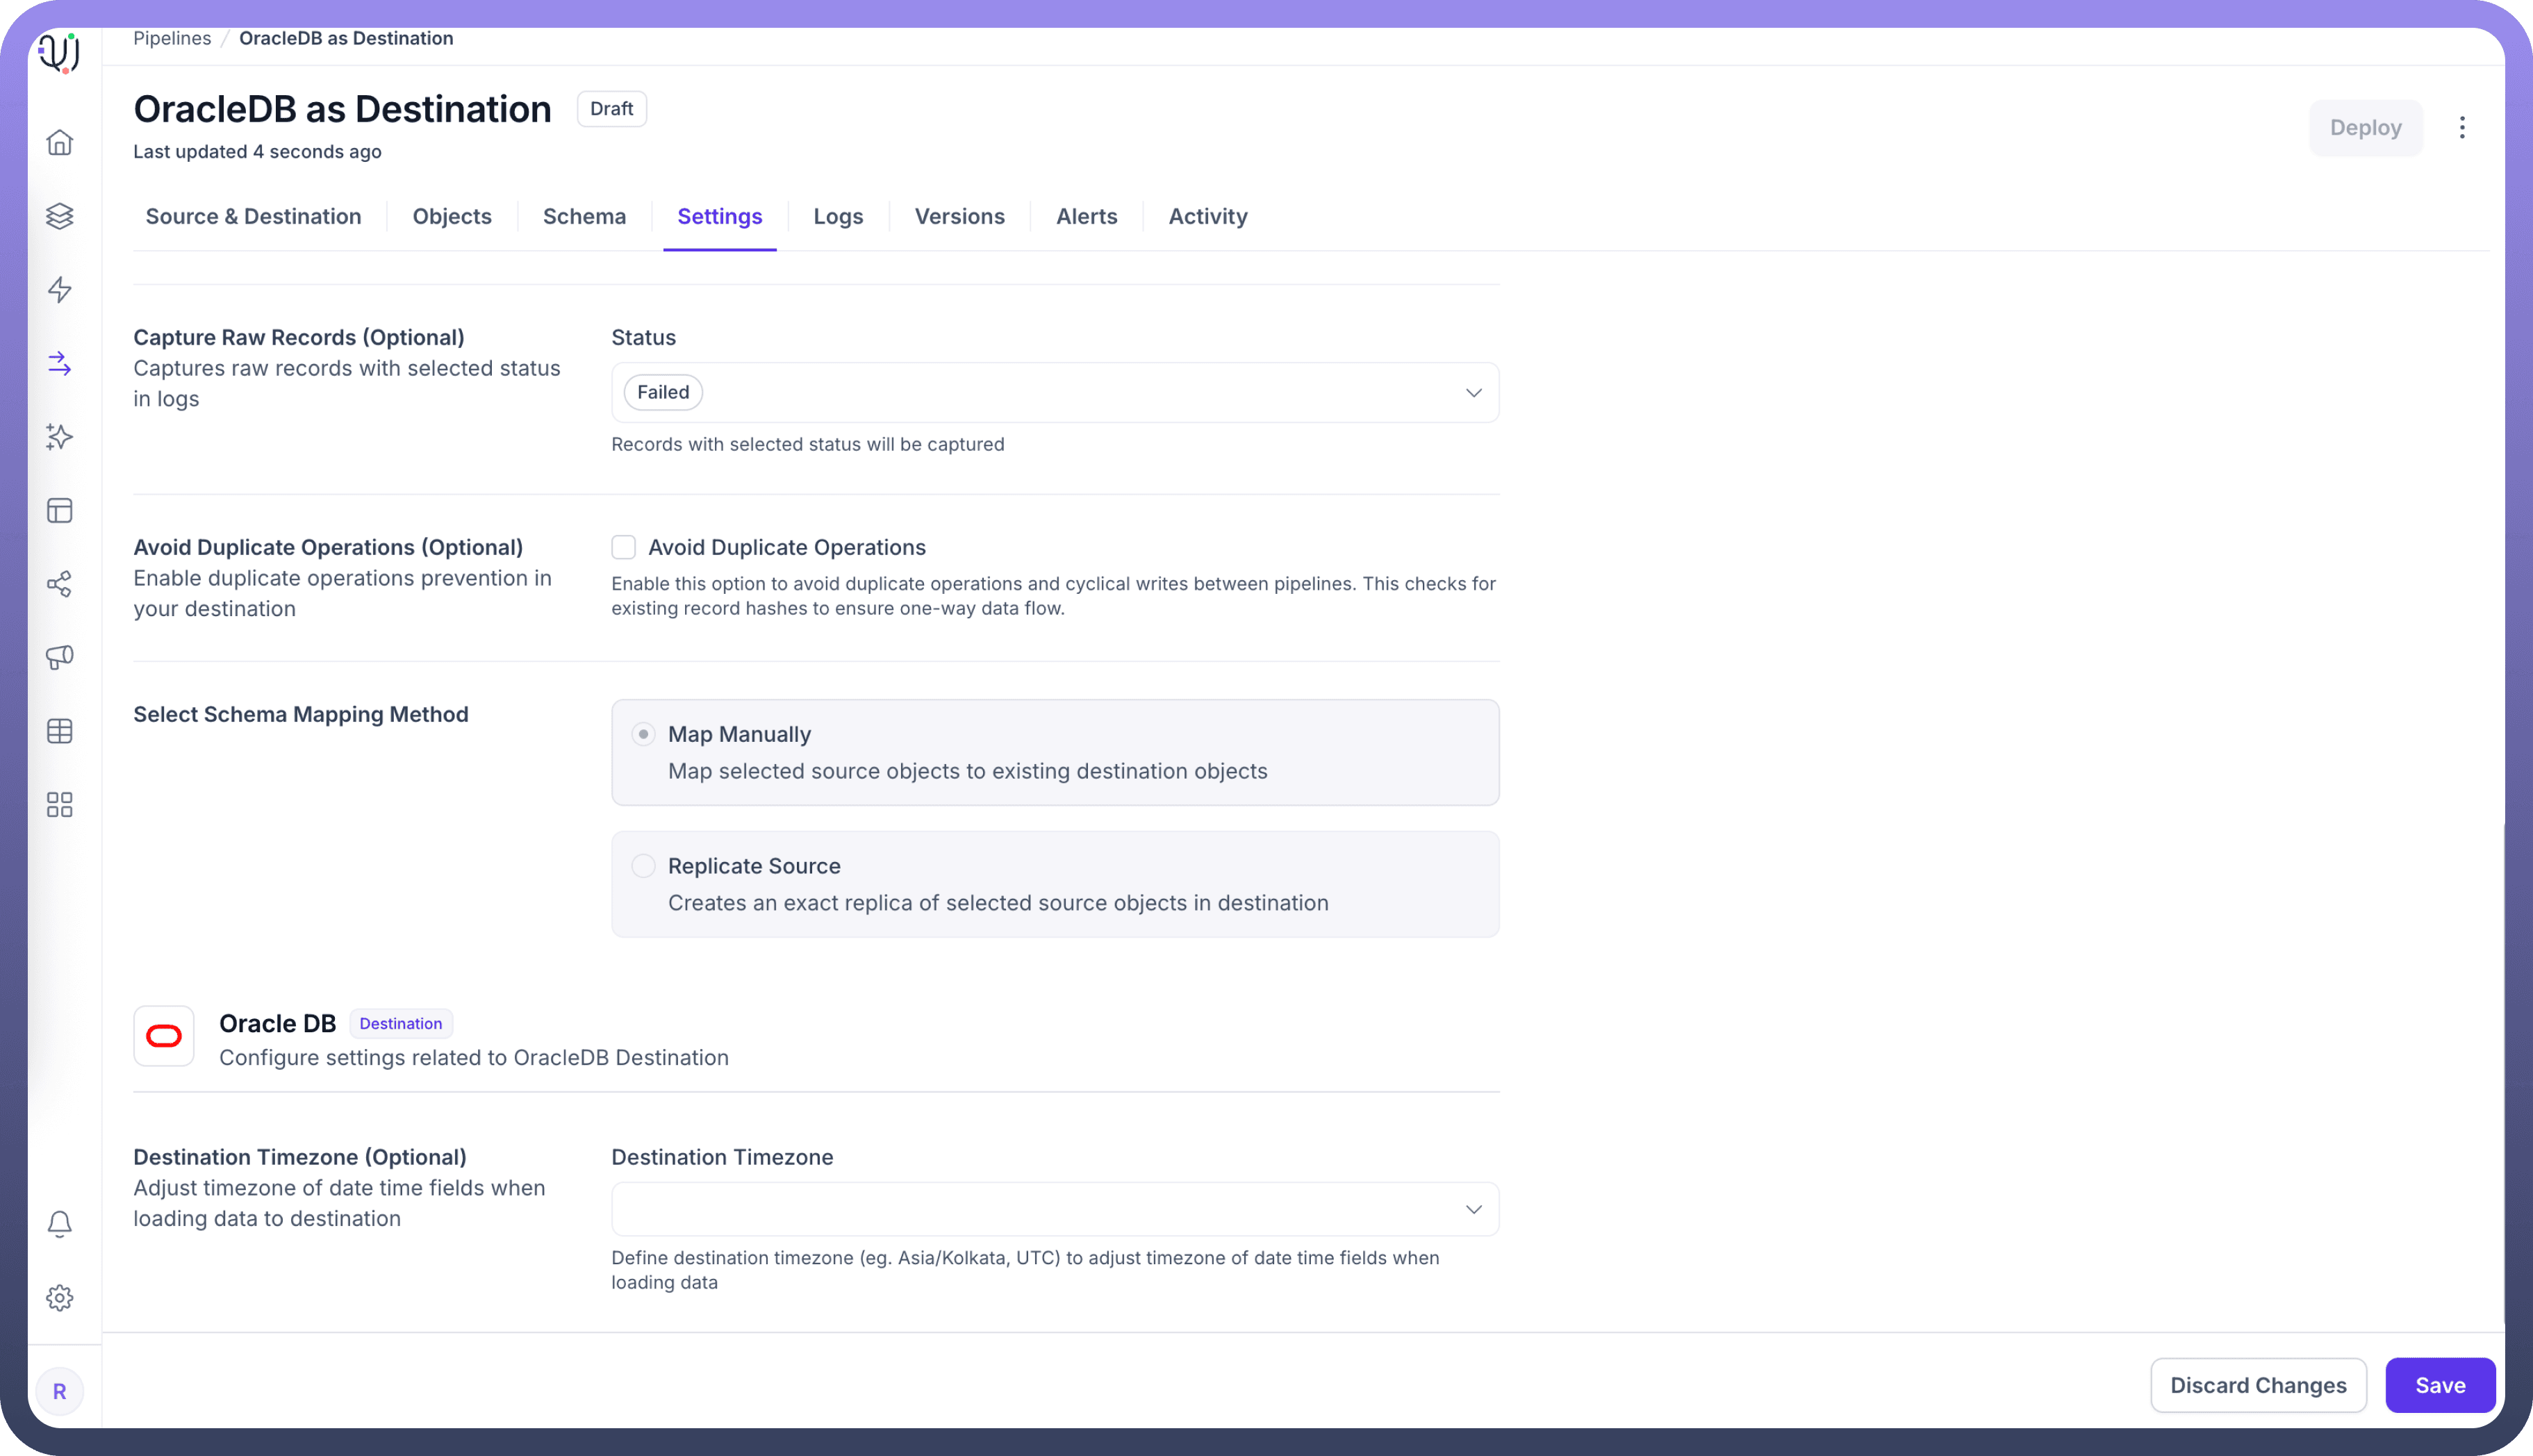Expand the Status dropdown chevron
Image resolution: width=2533 pixels, height=1456 pixels.
tap(1473, 393)
